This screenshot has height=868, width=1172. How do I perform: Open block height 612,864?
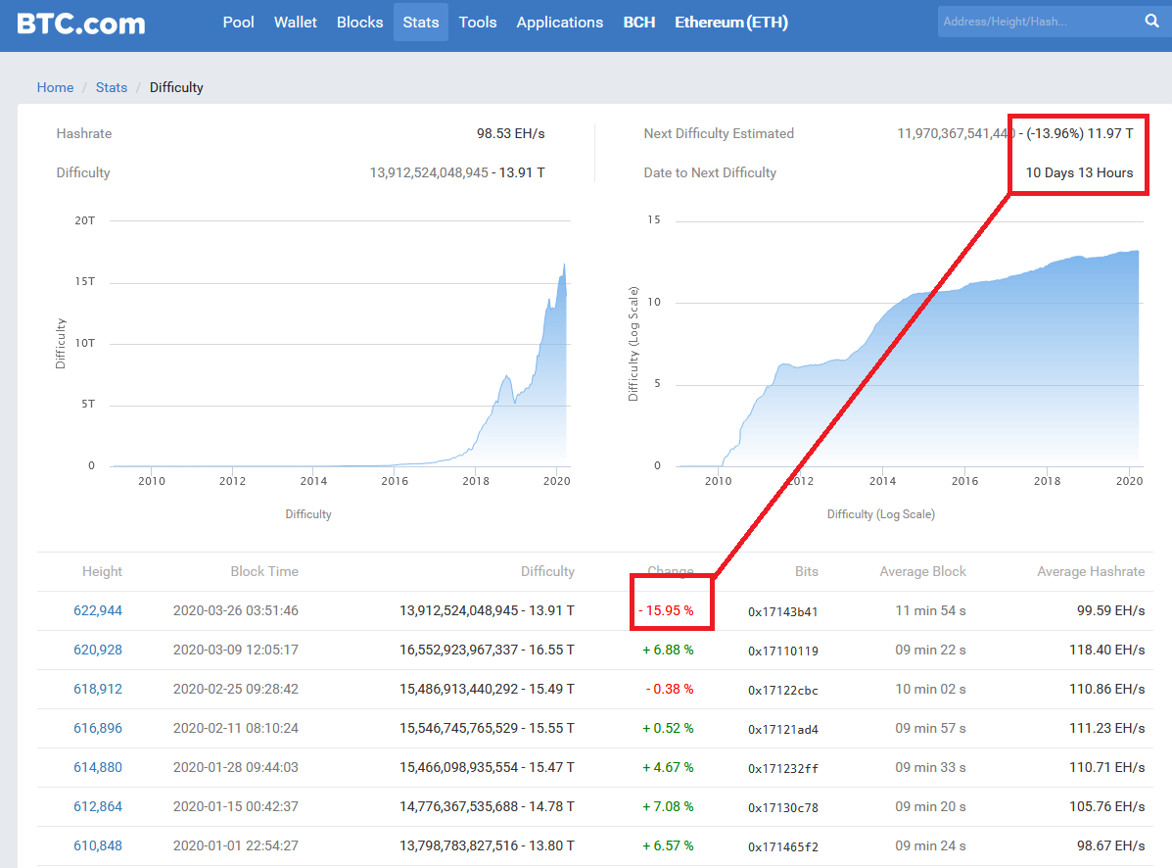[98, 806]
